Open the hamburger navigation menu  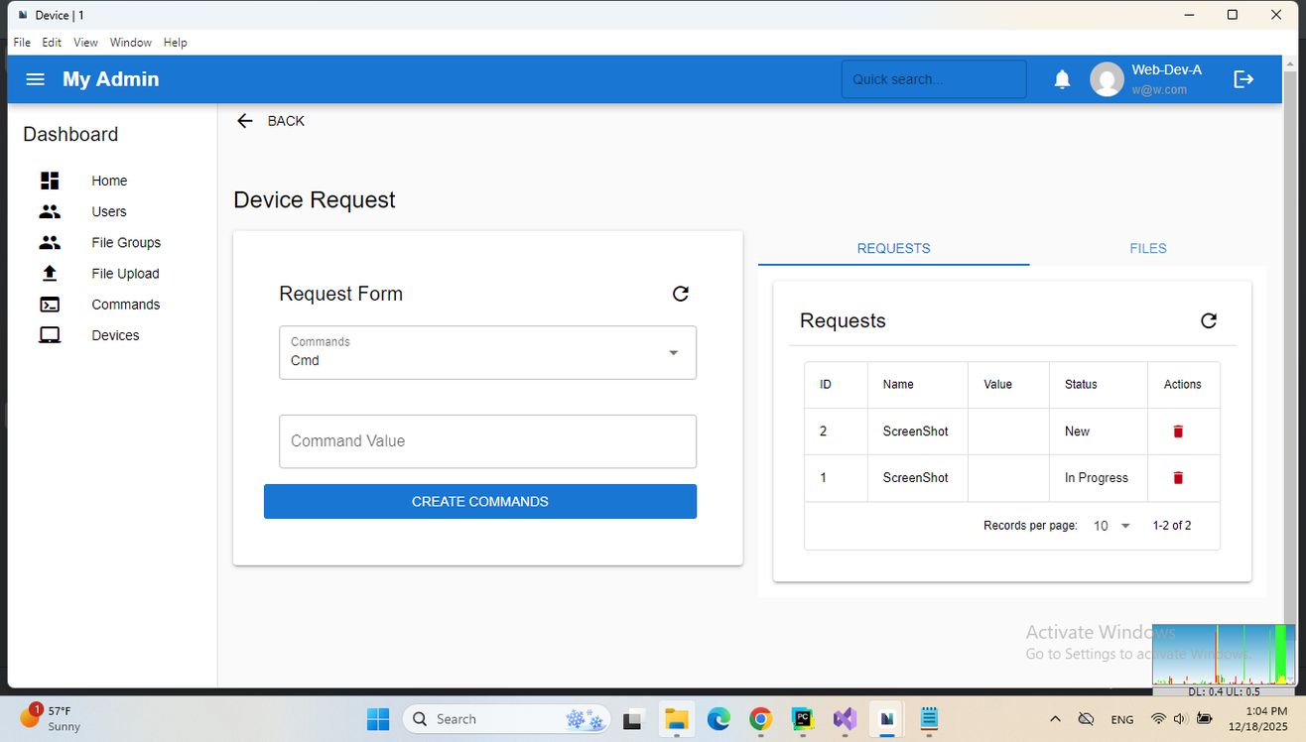point(35,79)
